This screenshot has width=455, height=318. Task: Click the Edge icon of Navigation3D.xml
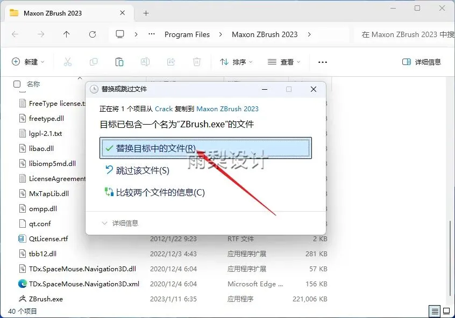[x=23, y=284]
